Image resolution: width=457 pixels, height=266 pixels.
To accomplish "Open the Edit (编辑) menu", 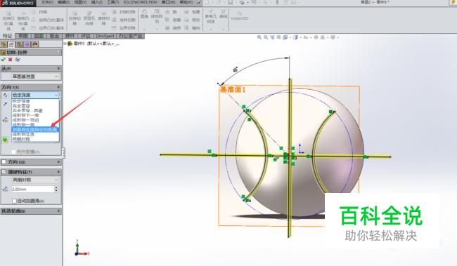I will (63, 2).
